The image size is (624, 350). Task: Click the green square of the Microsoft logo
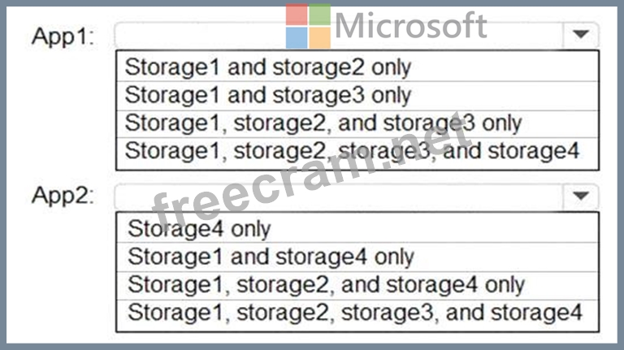320,15
